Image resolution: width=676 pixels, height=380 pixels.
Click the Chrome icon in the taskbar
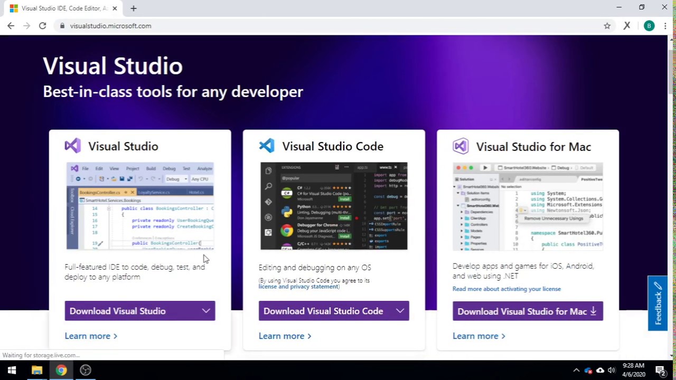[x=61, y=370]
